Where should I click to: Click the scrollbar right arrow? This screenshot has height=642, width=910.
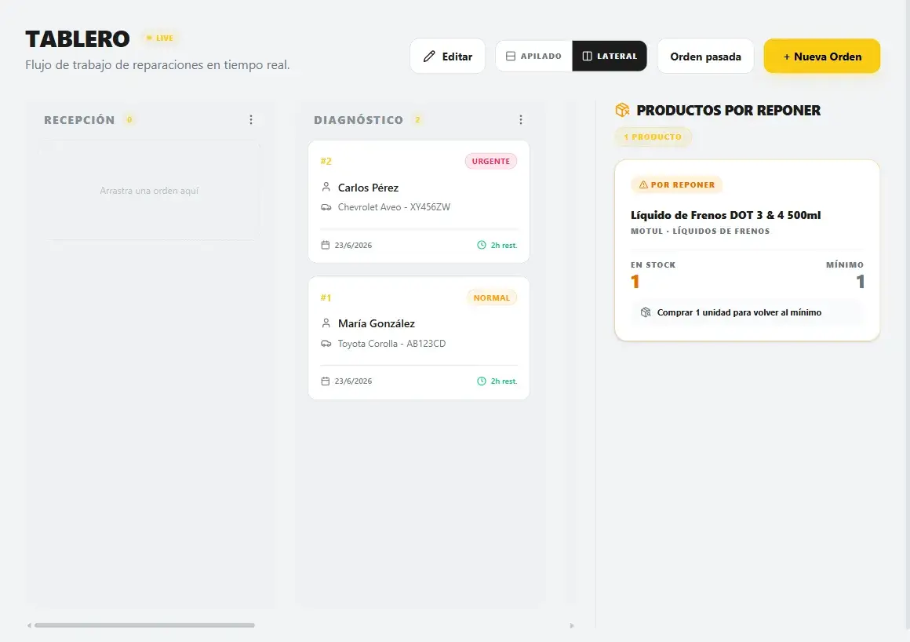click(x=572, y=626)
